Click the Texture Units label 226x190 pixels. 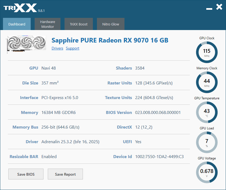[x=119, y=98]
